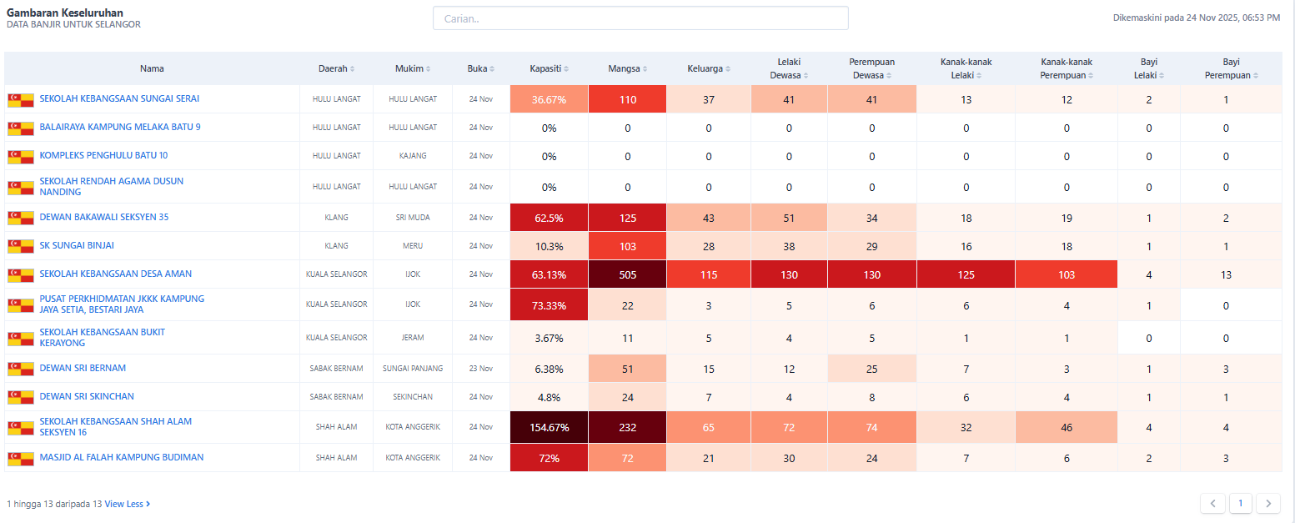Image resolution: width=1295 pixels, height=523 pixels.
Task: Click View Less to collapse rows
Action: point(127,504)
